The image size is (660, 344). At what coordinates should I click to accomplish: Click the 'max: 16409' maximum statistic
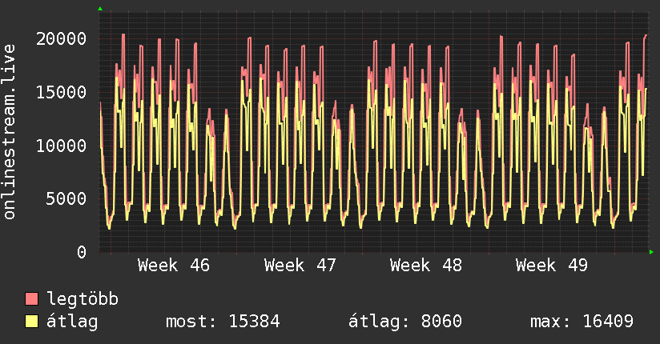click(582, 322)
